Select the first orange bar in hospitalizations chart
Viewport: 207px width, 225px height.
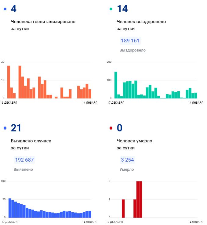[9, 82]
